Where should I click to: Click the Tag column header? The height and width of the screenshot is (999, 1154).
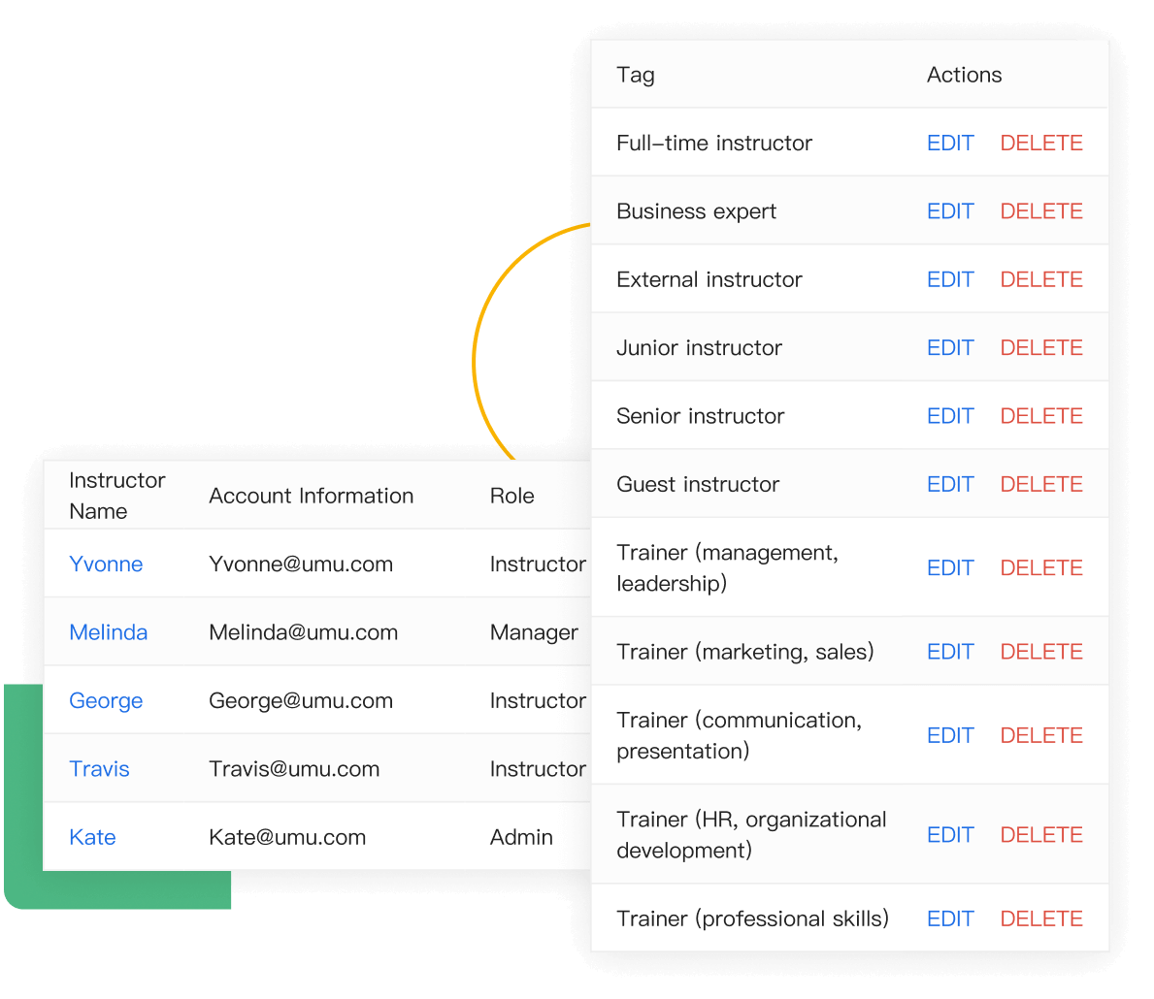coord(636,75)
